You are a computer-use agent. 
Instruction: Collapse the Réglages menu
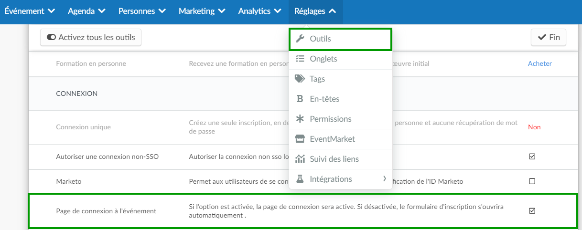[x=315, y=11]
